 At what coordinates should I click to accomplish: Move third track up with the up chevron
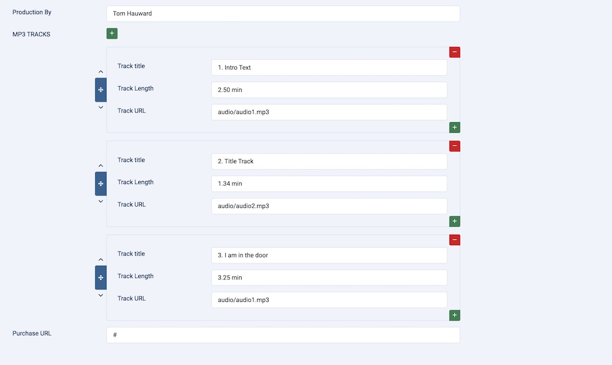pos(101,260)
